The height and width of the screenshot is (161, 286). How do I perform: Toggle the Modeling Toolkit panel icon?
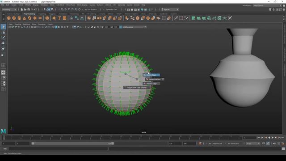[270, 9]
